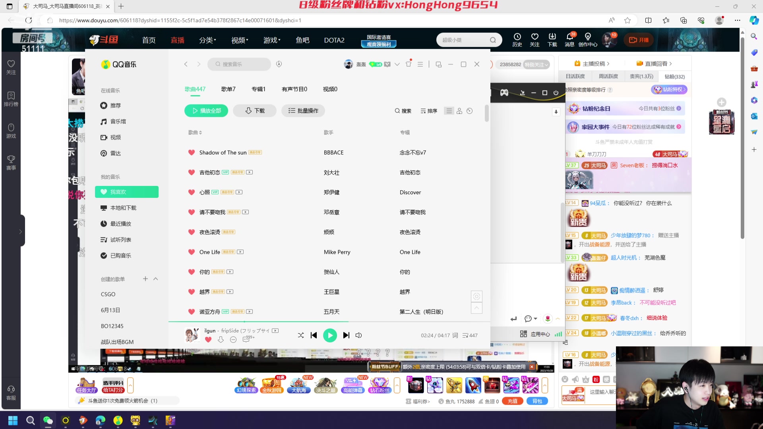This screenshot has width=763, height=429.
Task: Toggle the heart next to 夜色滚烫
Action: (192, 232)
